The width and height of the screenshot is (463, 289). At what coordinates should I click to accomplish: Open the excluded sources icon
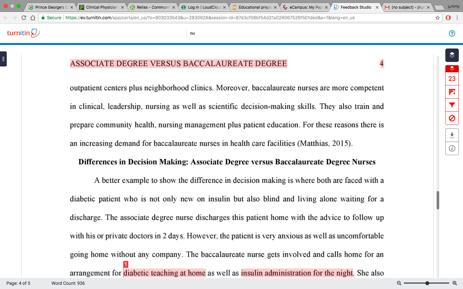click(452, 118)
